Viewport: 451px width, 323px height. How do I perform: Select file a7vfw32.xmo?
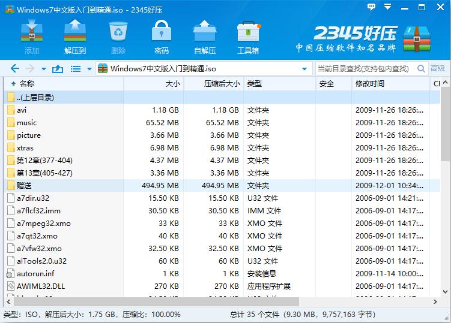(222, 248)
